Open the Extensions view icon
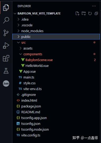The width and height of the screenshot is (101, 143). 6,58
